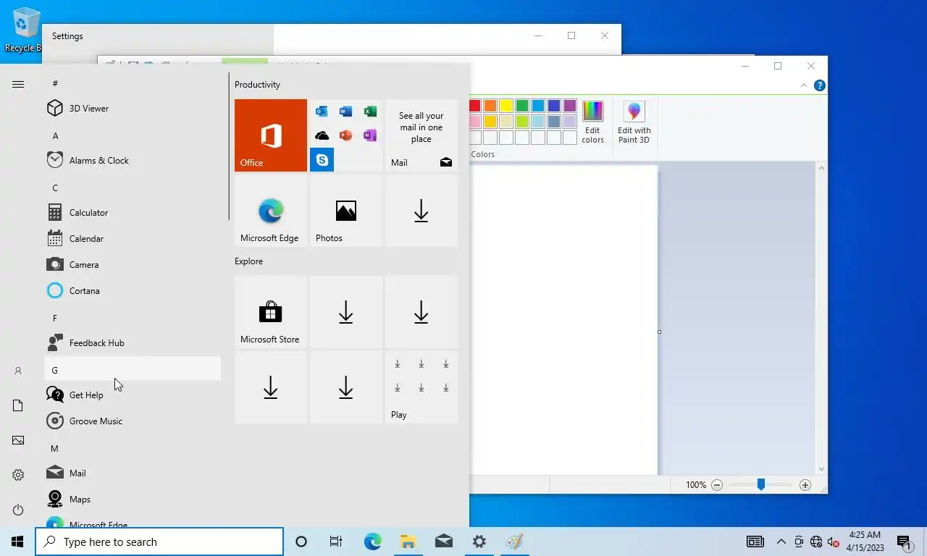
Task: Click the user account icon in Start
Action: [x=18, y=371]
